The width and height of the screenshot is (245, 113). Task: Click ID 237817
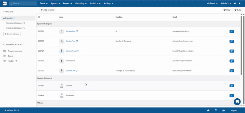tap(41, 86)
